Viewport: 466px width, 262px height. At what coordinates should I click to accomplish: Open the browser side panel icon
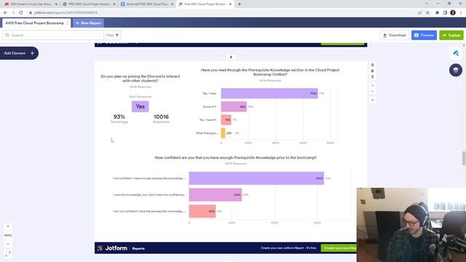pos(445,12)
